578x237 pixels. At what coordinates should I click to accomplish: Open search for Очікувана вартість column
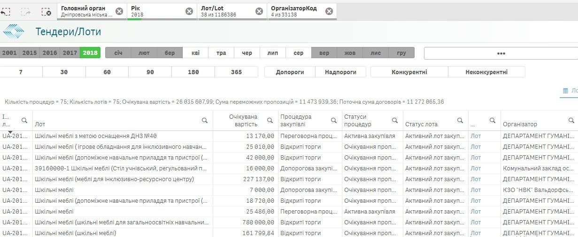270,121
